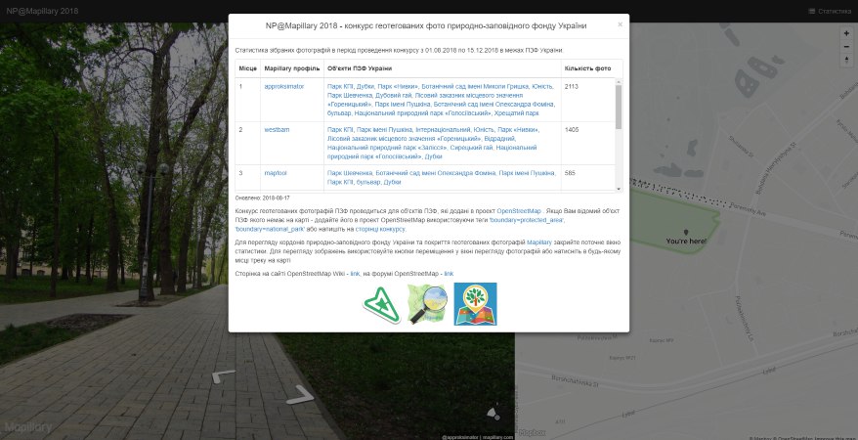
Task: Click the table's vertical scrollbar thumb
Action: coord(619,108)
